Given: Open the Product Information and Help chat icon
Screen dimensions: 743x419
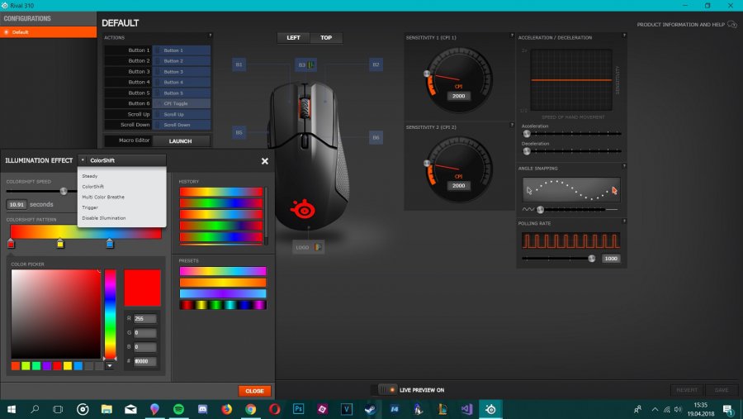Looking at the screenshot, I should (x=732, y=24).
